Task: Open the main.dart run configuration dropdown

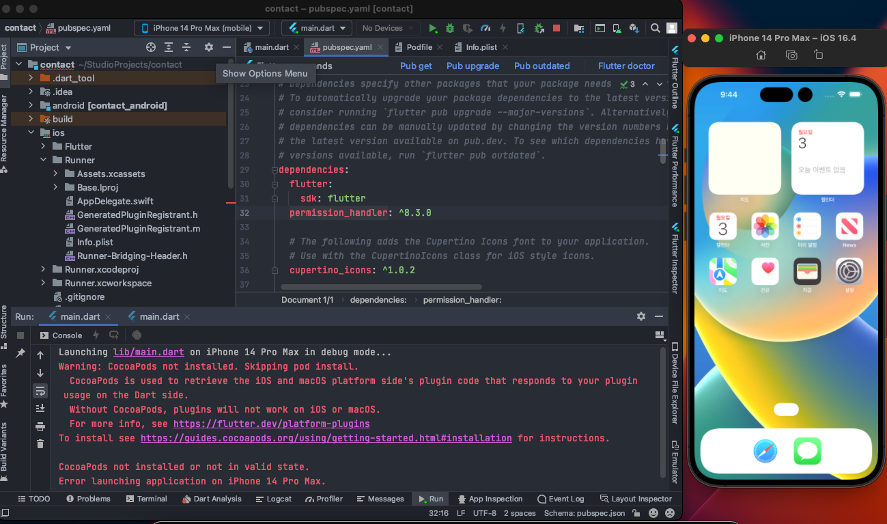Action: click(317, 28)
